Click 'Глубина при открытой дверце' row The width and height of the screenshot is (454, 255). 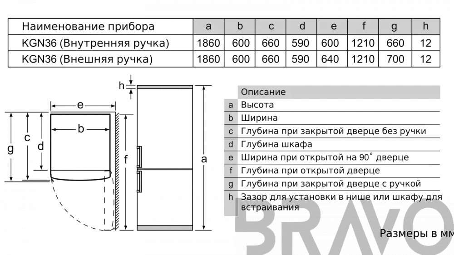coord(332,171)
